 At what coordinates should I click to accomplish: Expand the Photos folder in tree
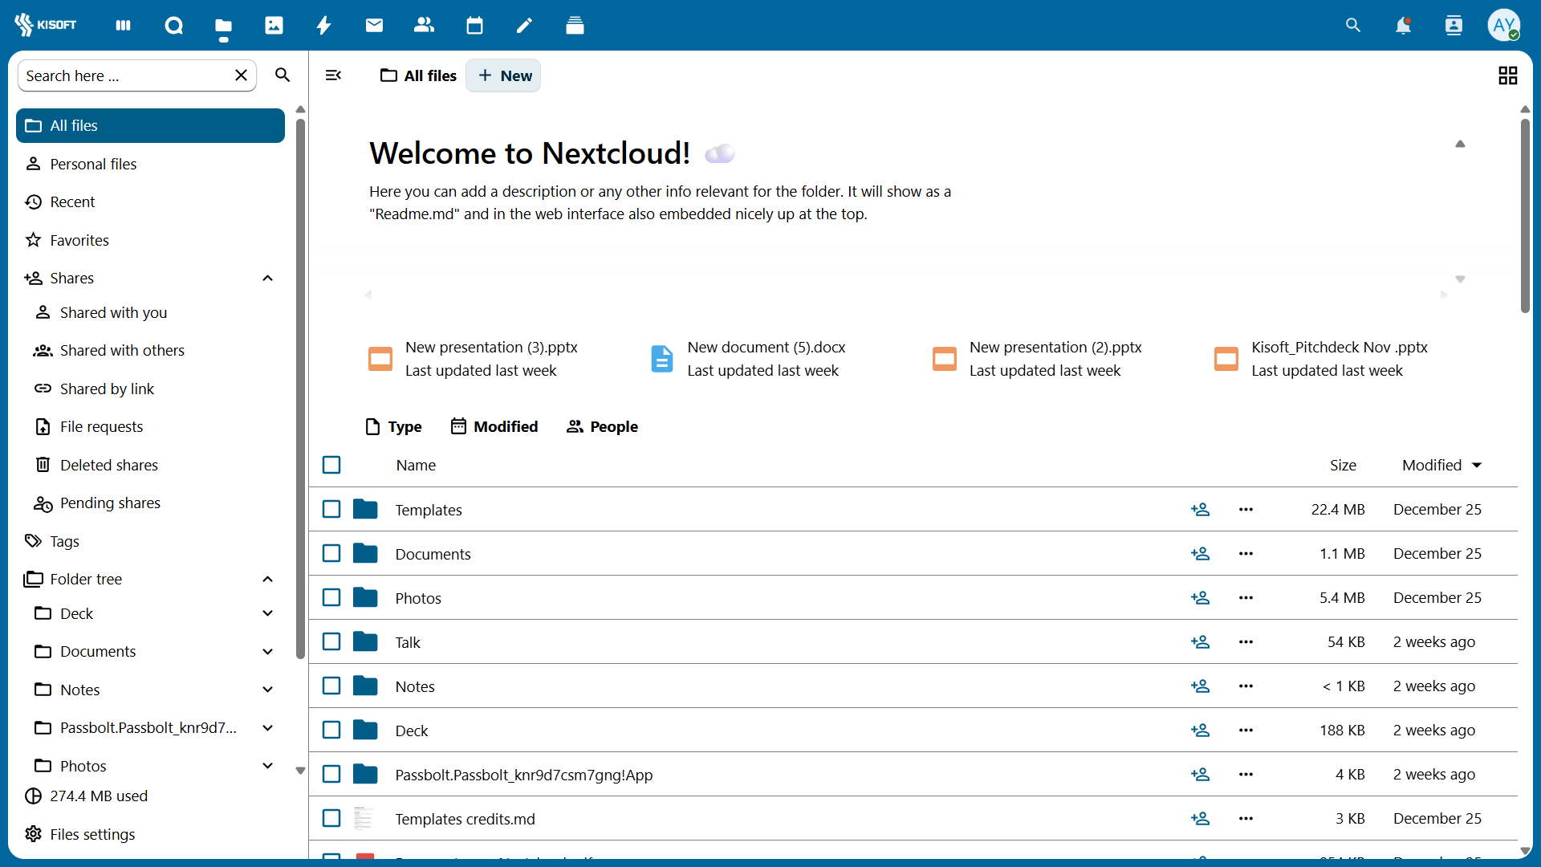click(x=268, y=766)
